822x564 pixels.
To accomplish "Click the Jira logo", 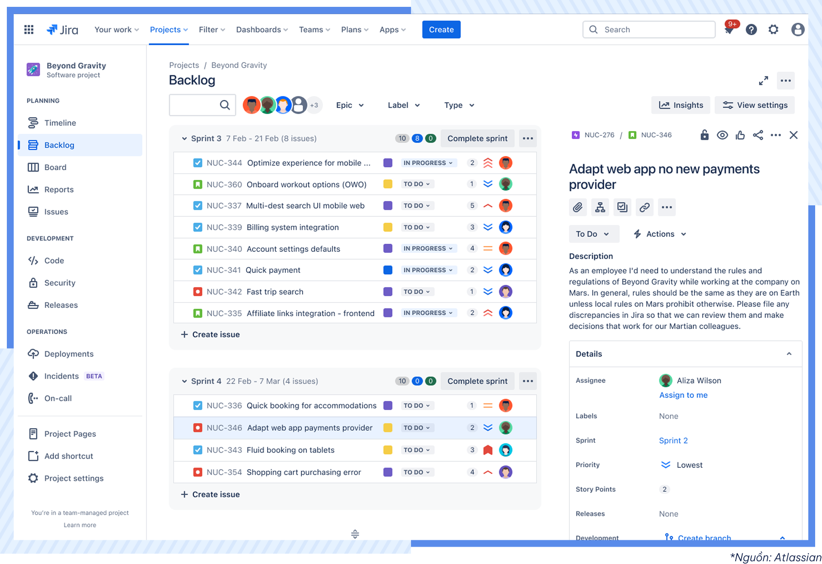I will pos(63,30).
